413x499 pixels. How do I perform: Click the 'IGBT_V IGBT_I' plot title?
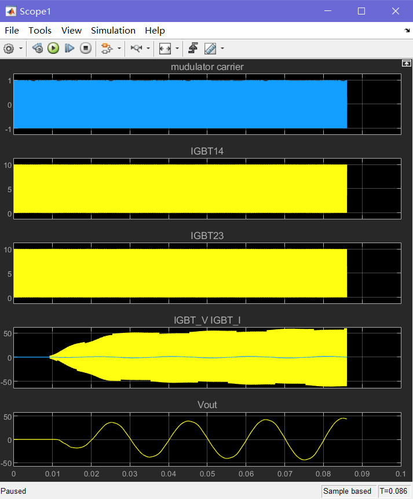207,320
